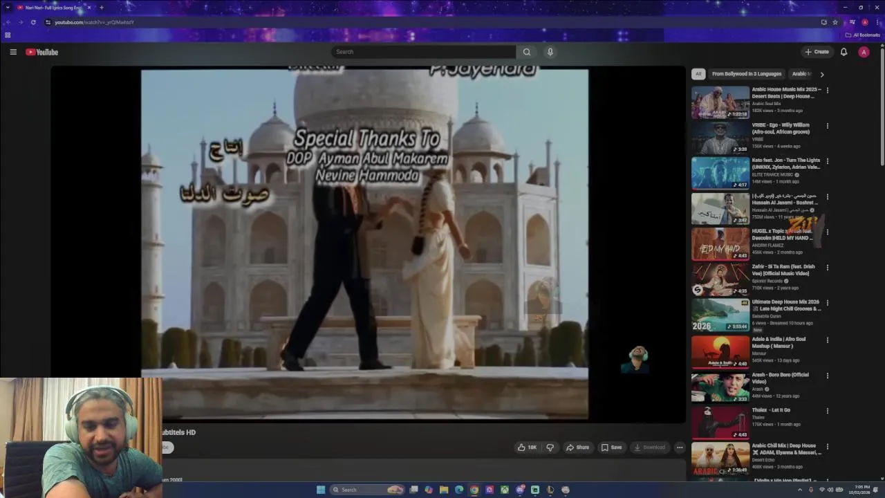The height and width of the screenshot is (498, 885).
Task: Open Xbox app from taskbar
Action: click(x=505, y=490)
